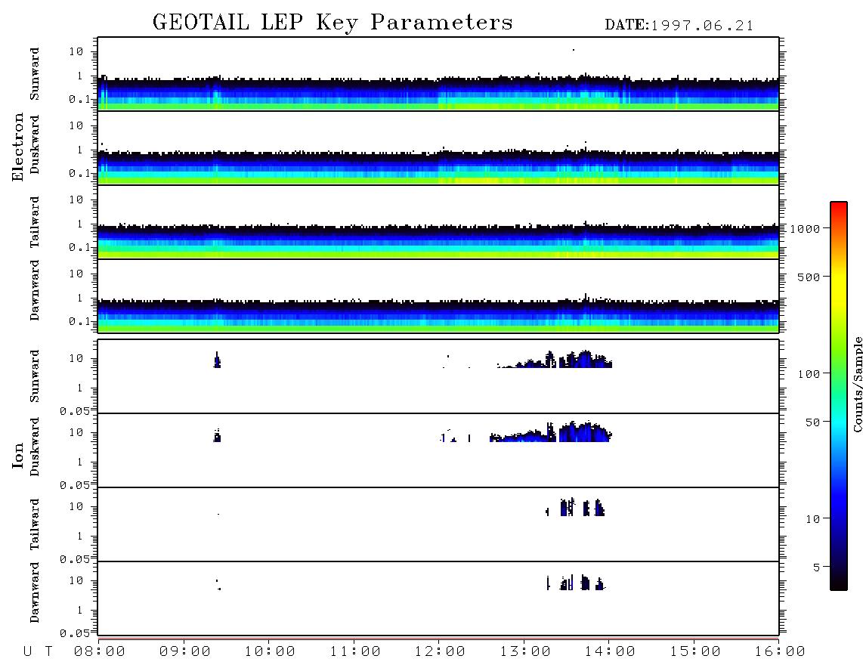Pick the black bottom of the colorbar
Image resolution: width=863 pixels, height=665 pixels.
[839, 581]
